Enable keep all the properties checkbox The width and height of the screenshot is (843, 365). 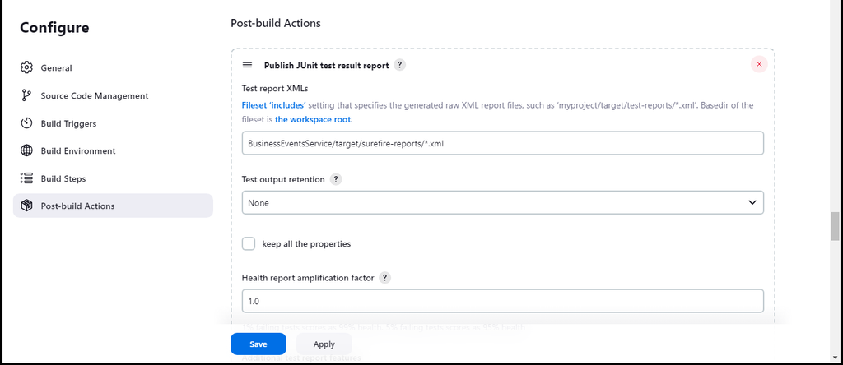249,243
